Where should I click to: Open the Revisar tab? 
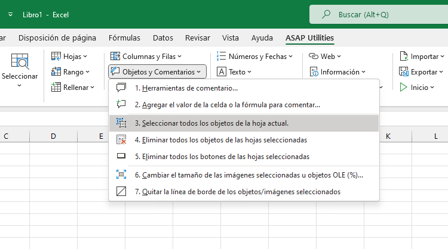198,38
